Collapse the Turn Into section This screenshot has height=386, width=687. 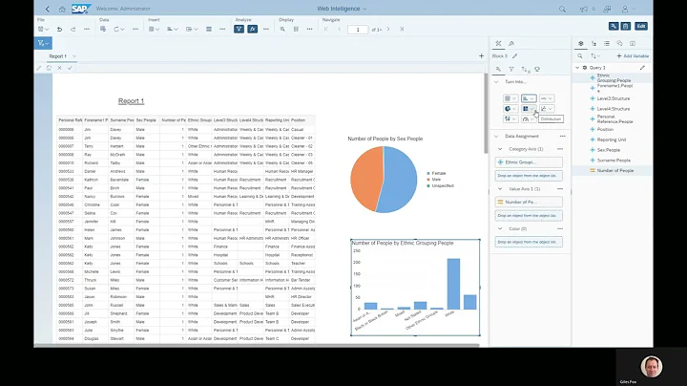click(496, 82)
